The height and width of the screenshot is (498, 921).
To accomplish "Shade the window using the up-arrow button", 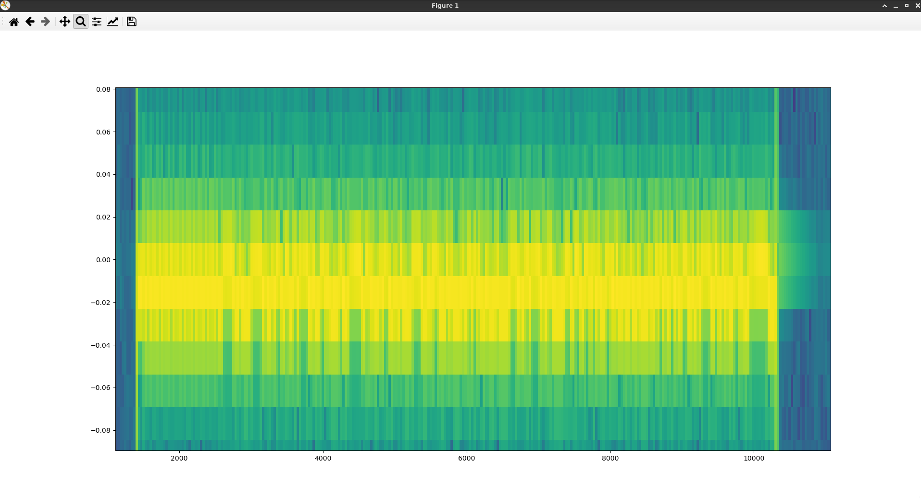I will (x=884, y=6).
